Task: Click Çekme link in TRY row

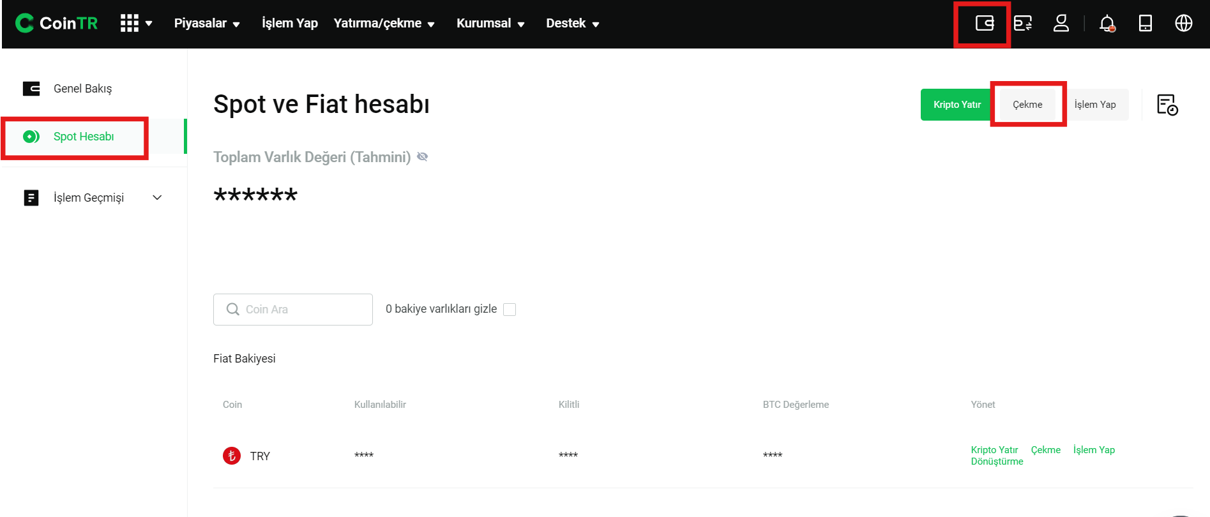Action: pos(1046,450)
